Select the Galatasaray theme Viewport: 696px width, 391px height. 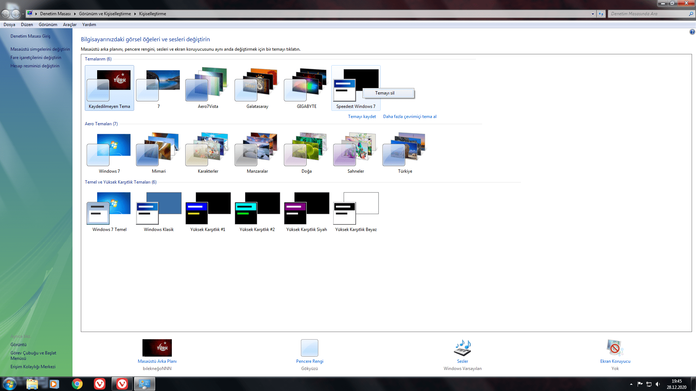click(x=257, y=88)
